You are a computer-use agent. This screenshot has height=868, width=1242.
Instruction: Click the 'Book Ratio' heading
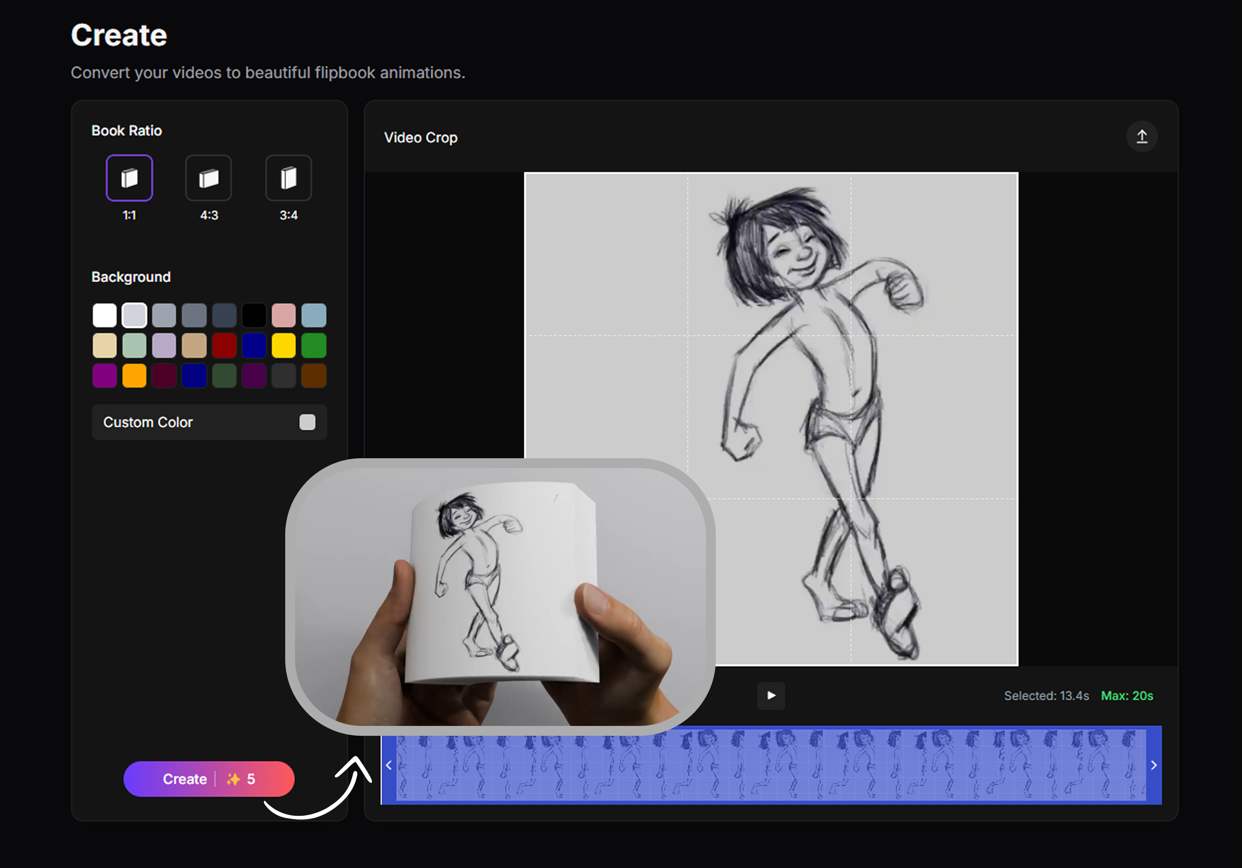click(127, 130)
